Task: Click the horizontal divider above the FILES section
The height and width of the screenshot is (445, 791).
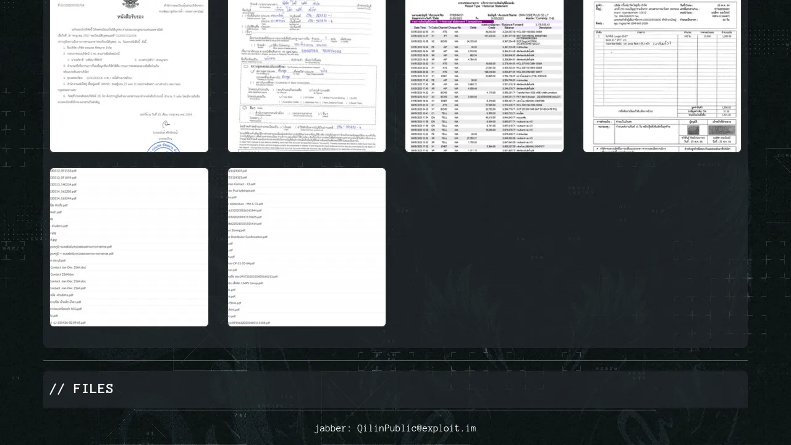Action: pyautogui.click(x=395, y=360)
